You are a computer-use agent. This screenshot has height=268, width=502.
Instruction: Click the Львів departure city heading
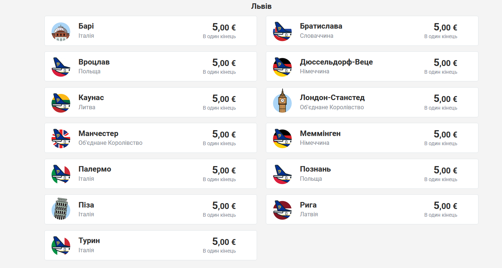click(261, 6)
